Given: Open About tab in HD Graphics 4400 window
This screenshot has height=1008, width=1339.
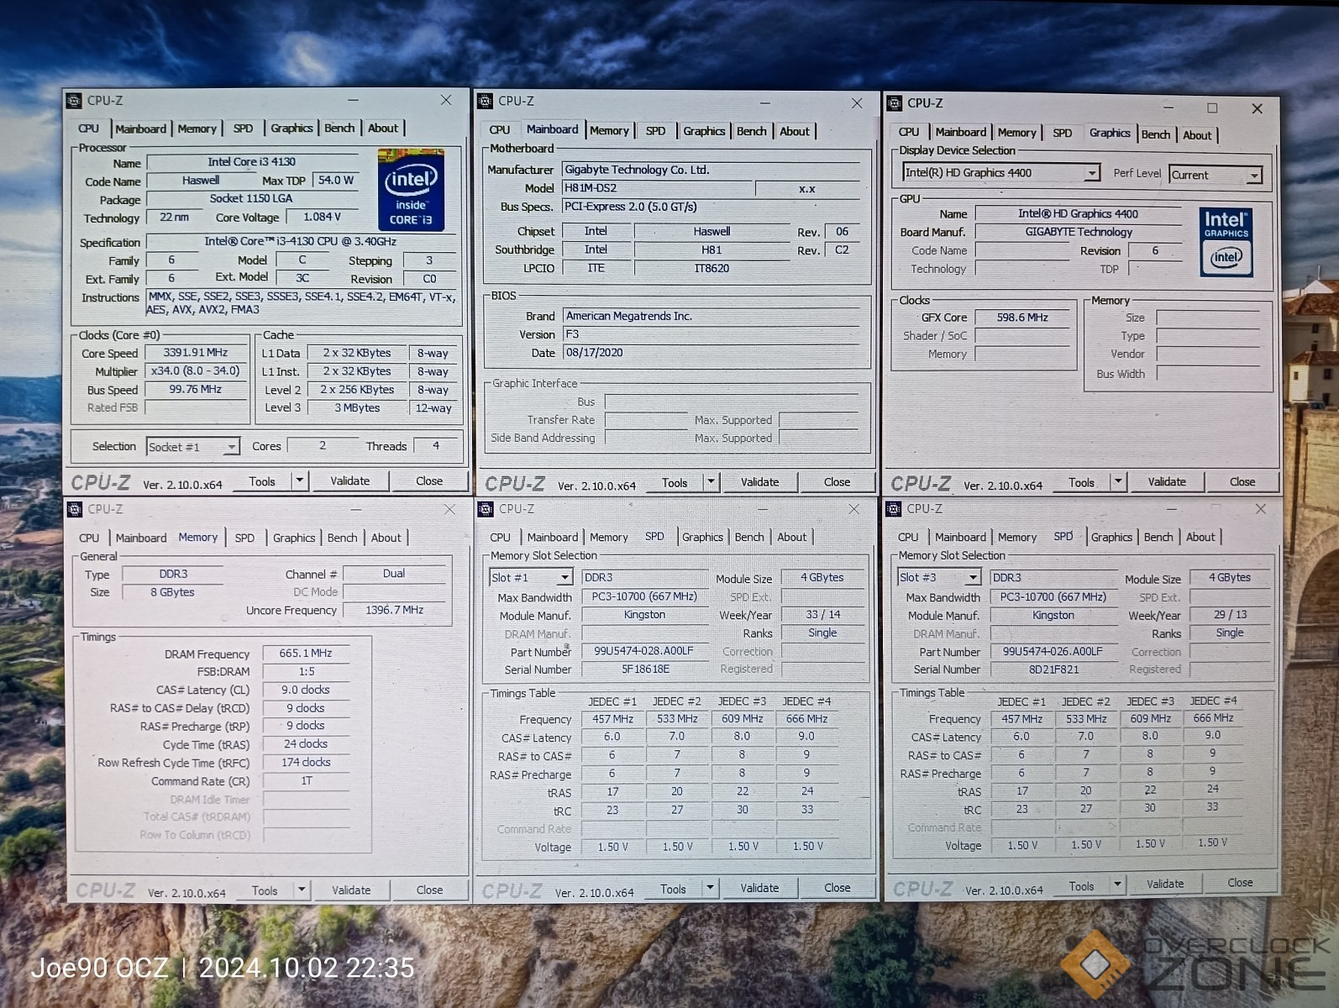Looking at the screenshot, I should point(1196,135).
